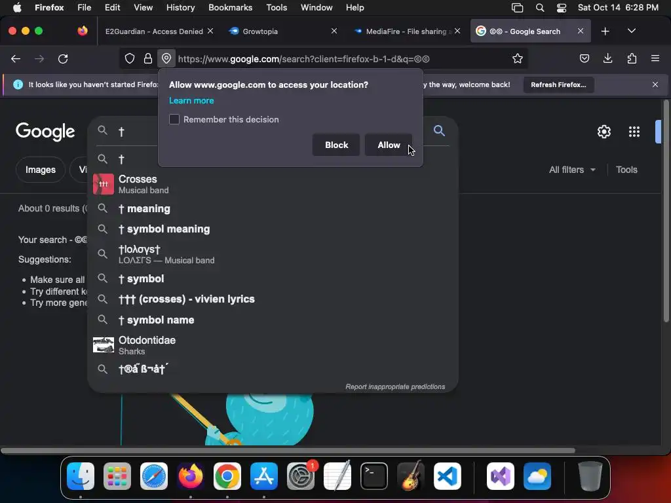This screenshot has width=671, height=503.
Task: Switch to E2Guardian Access Denied tab
Action: point(154,31)
